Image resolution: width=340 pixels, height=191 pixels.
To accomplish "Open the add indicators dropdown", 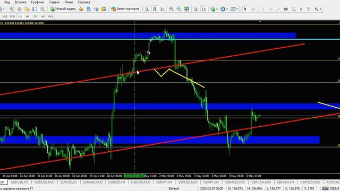I will 214,9.
